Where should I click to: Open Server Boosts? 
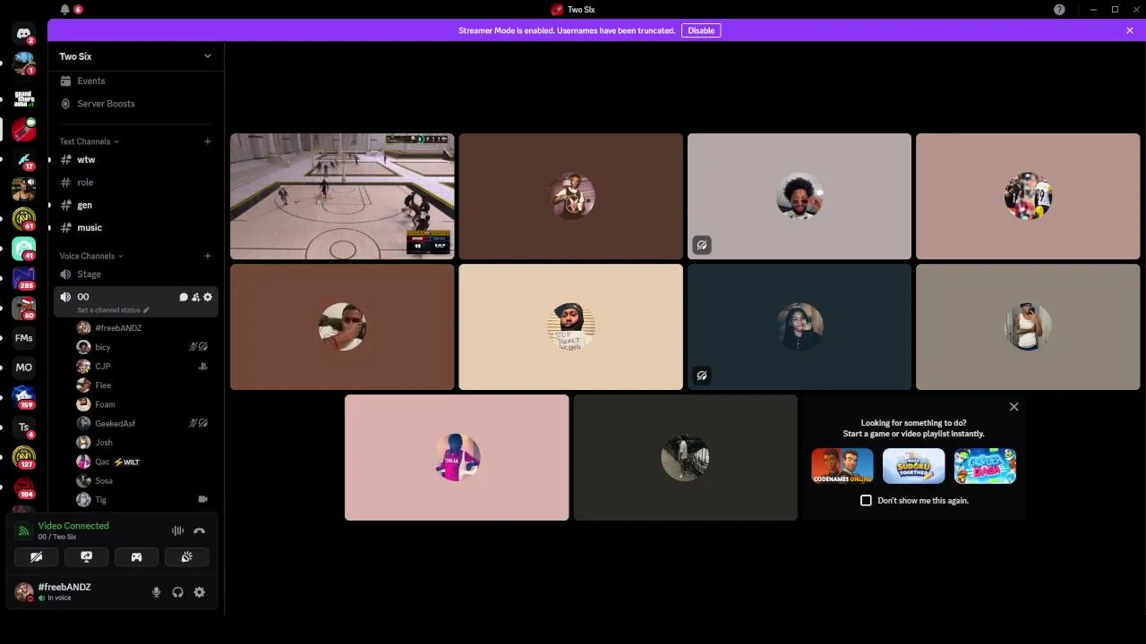[x=134, y=104]
